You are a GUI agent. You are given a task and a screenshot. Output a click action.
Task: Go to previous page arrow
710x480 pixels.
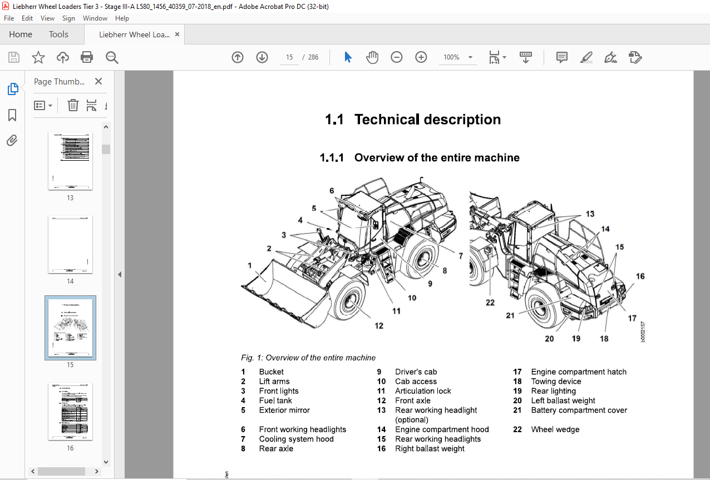[x=238, y=57]
